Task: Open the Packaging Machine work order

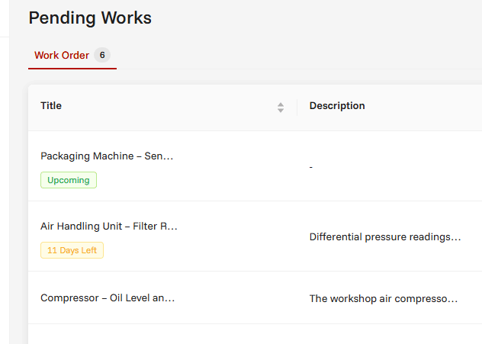Action: click(x=107, y=156)
